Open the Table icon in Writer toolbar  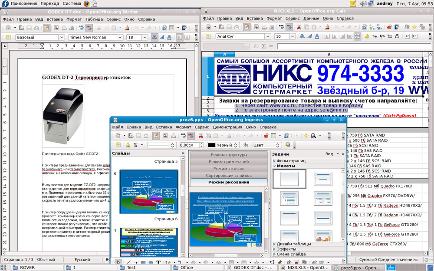(x=171, y=28)
